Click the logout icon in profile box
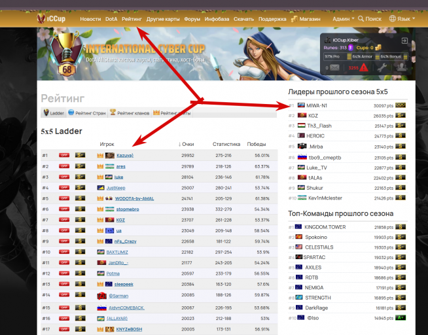This screenshot has height=335, width=428. pos(404,41)
